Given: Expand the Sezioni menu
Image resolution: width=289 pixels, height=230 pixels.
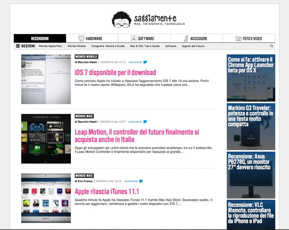Looking at the screenshot, I should (25, 46).
